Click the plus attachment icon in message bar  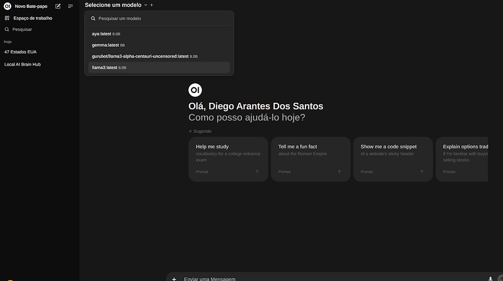(174, 279)
